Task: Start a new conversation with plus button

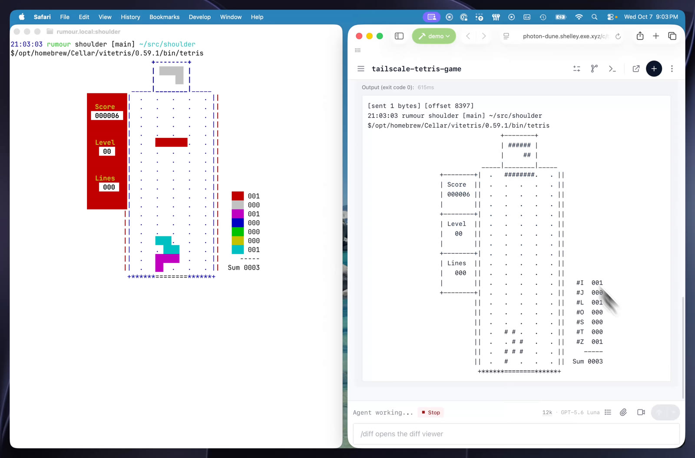Action: [654, 69]
